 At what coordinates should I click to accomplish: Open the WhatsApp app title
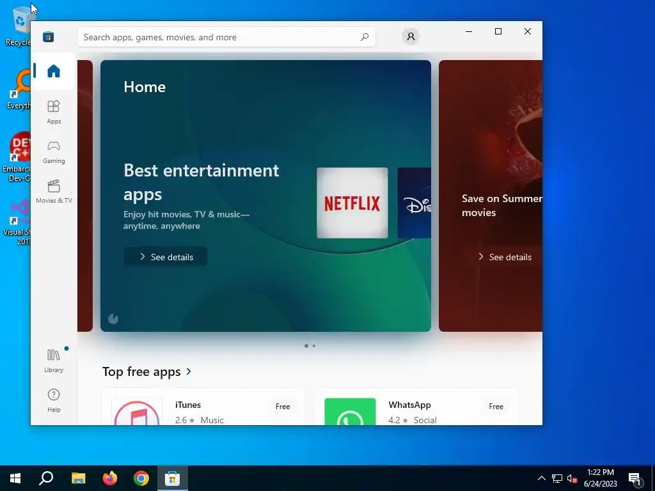tap(409, 405)
